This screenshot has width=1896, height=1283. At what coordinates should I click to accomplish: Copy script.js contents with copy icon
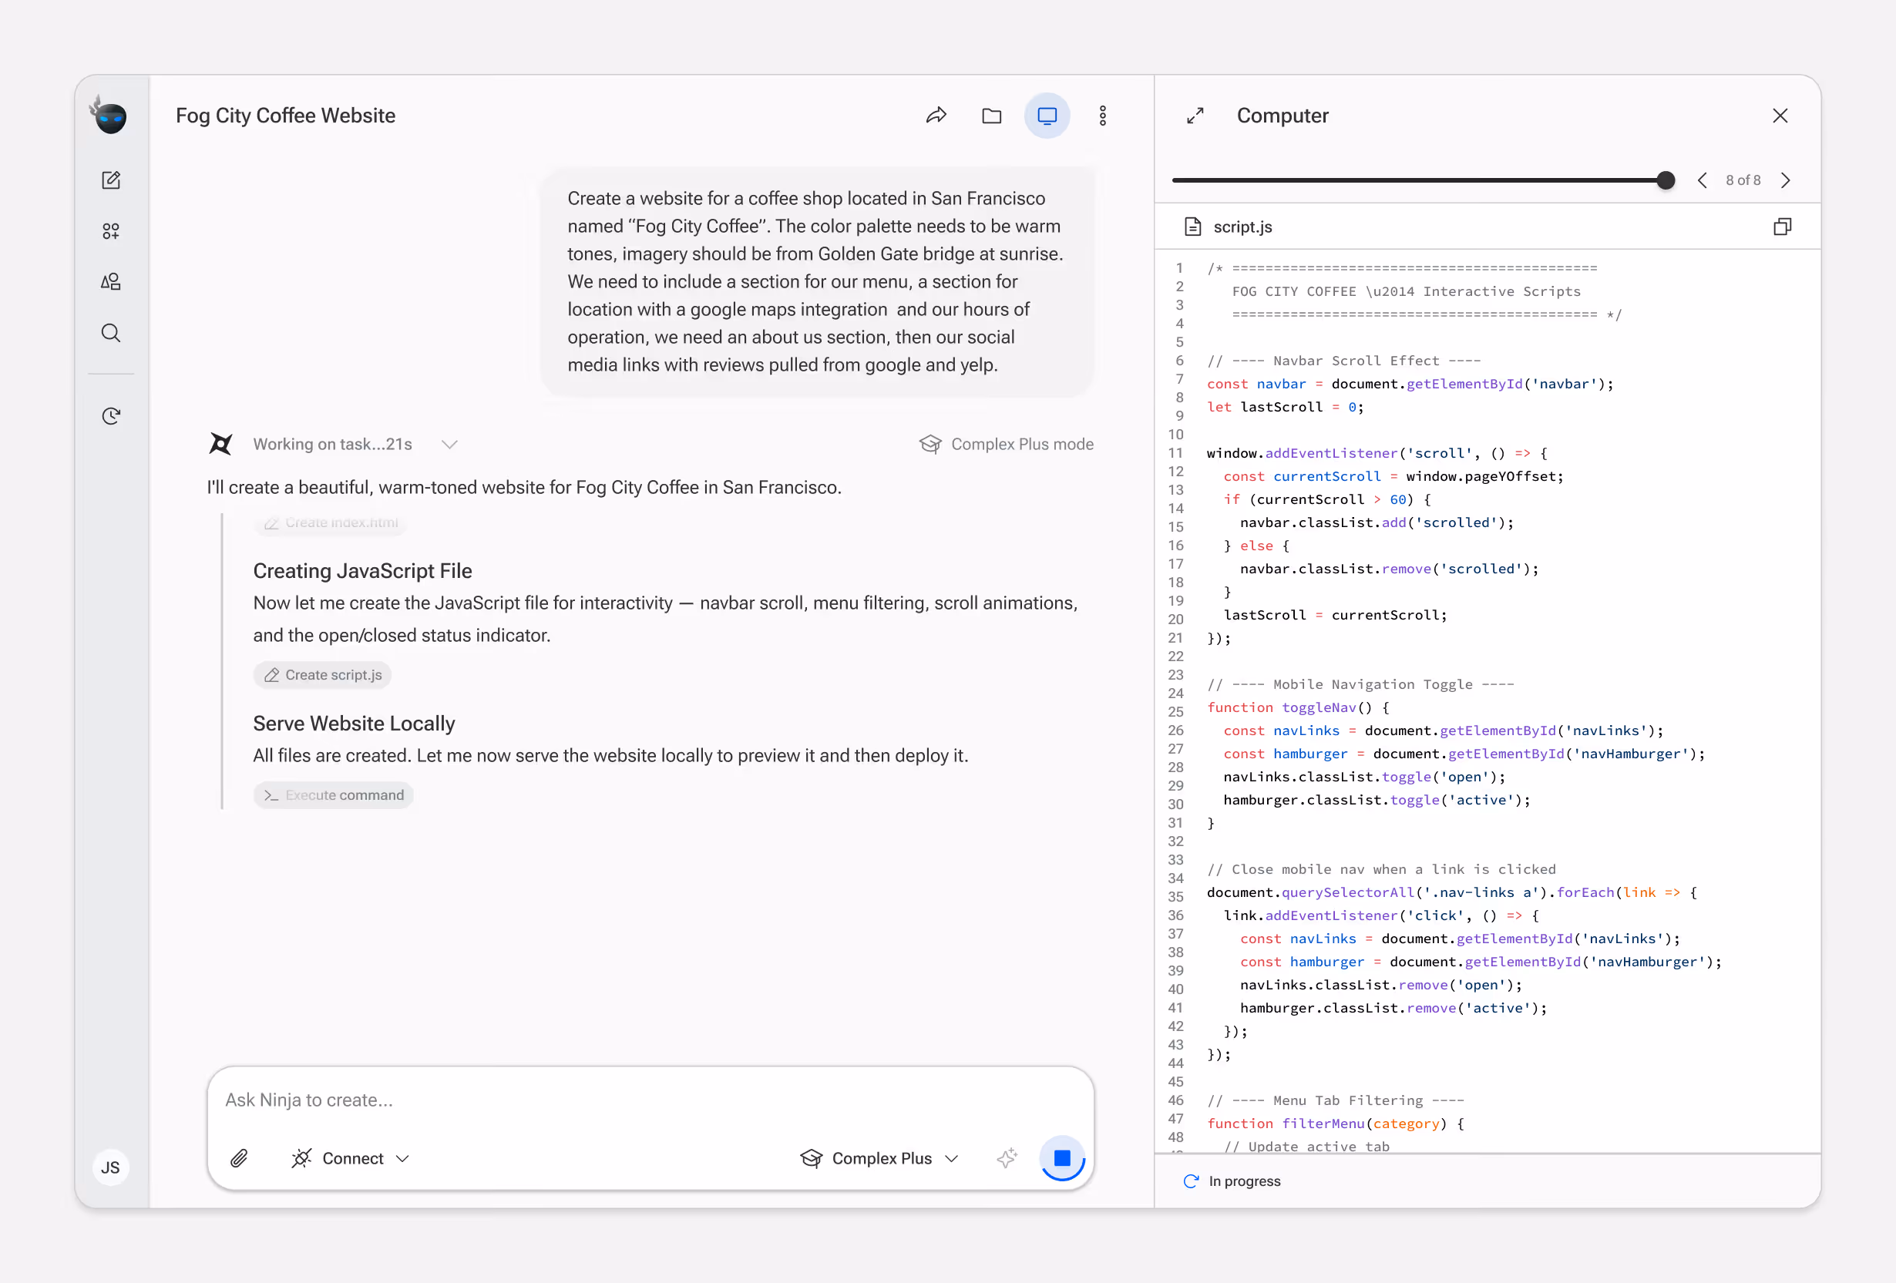tap(1782, 227)
